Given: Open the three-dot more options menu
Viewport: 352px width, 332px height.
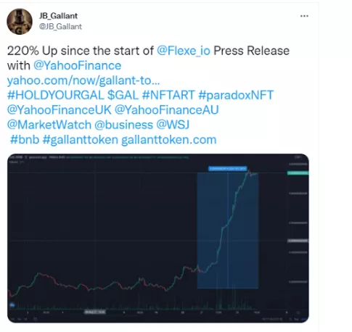Looking at the screenshot, I should tap(304, 16).
